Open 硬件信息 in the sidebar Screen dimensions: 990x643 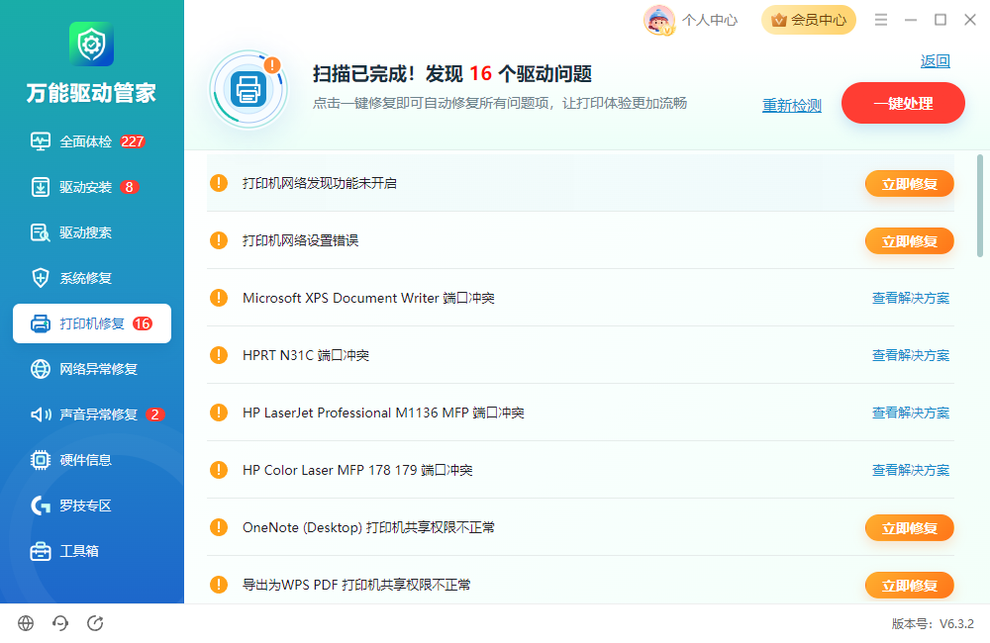tap(92, 459)
